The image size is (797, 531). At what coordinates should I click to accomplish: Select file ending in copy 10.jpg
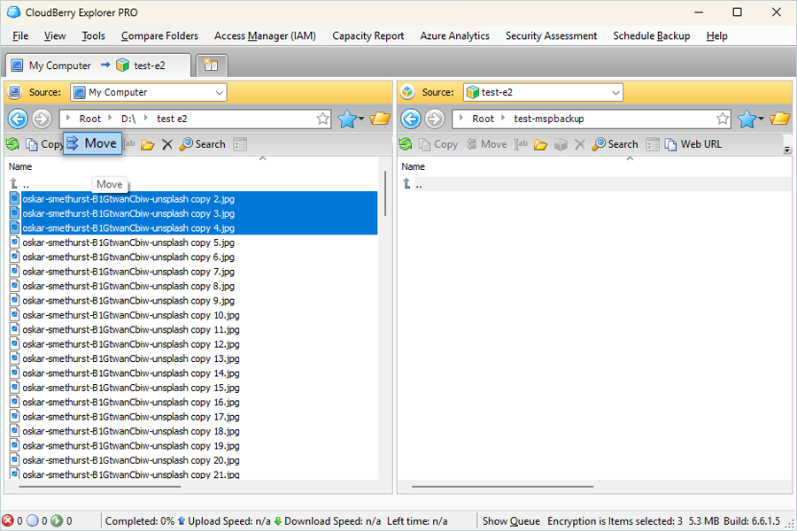tap(131, 315)
